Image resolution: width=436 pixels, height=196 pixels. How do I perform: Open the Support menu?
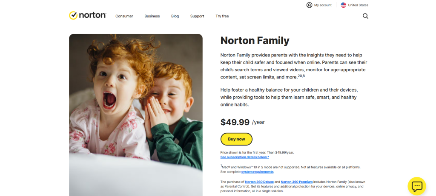197,16
